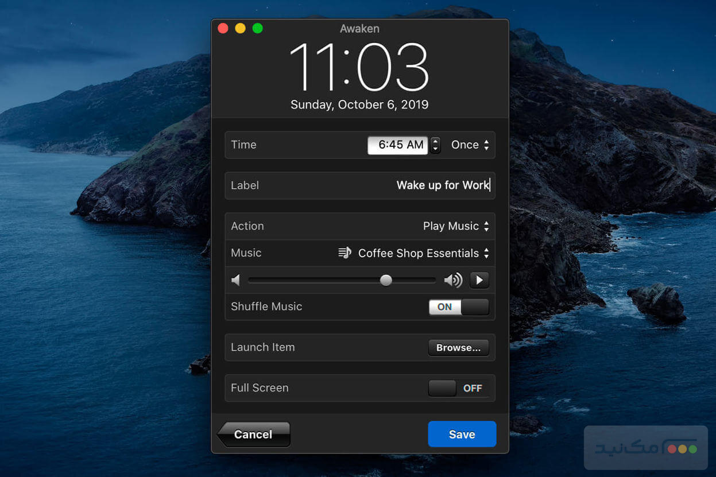This screenshot has height=477, width=716.
Task: Click the quiet speaker icon beside volume slider
Action: point(235,280)
